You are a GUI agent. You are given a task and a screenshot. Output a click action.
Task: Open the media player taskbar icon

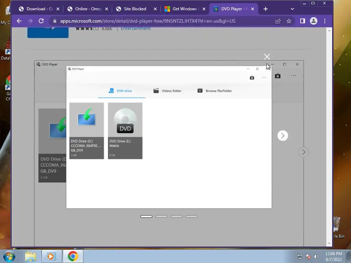51,256
